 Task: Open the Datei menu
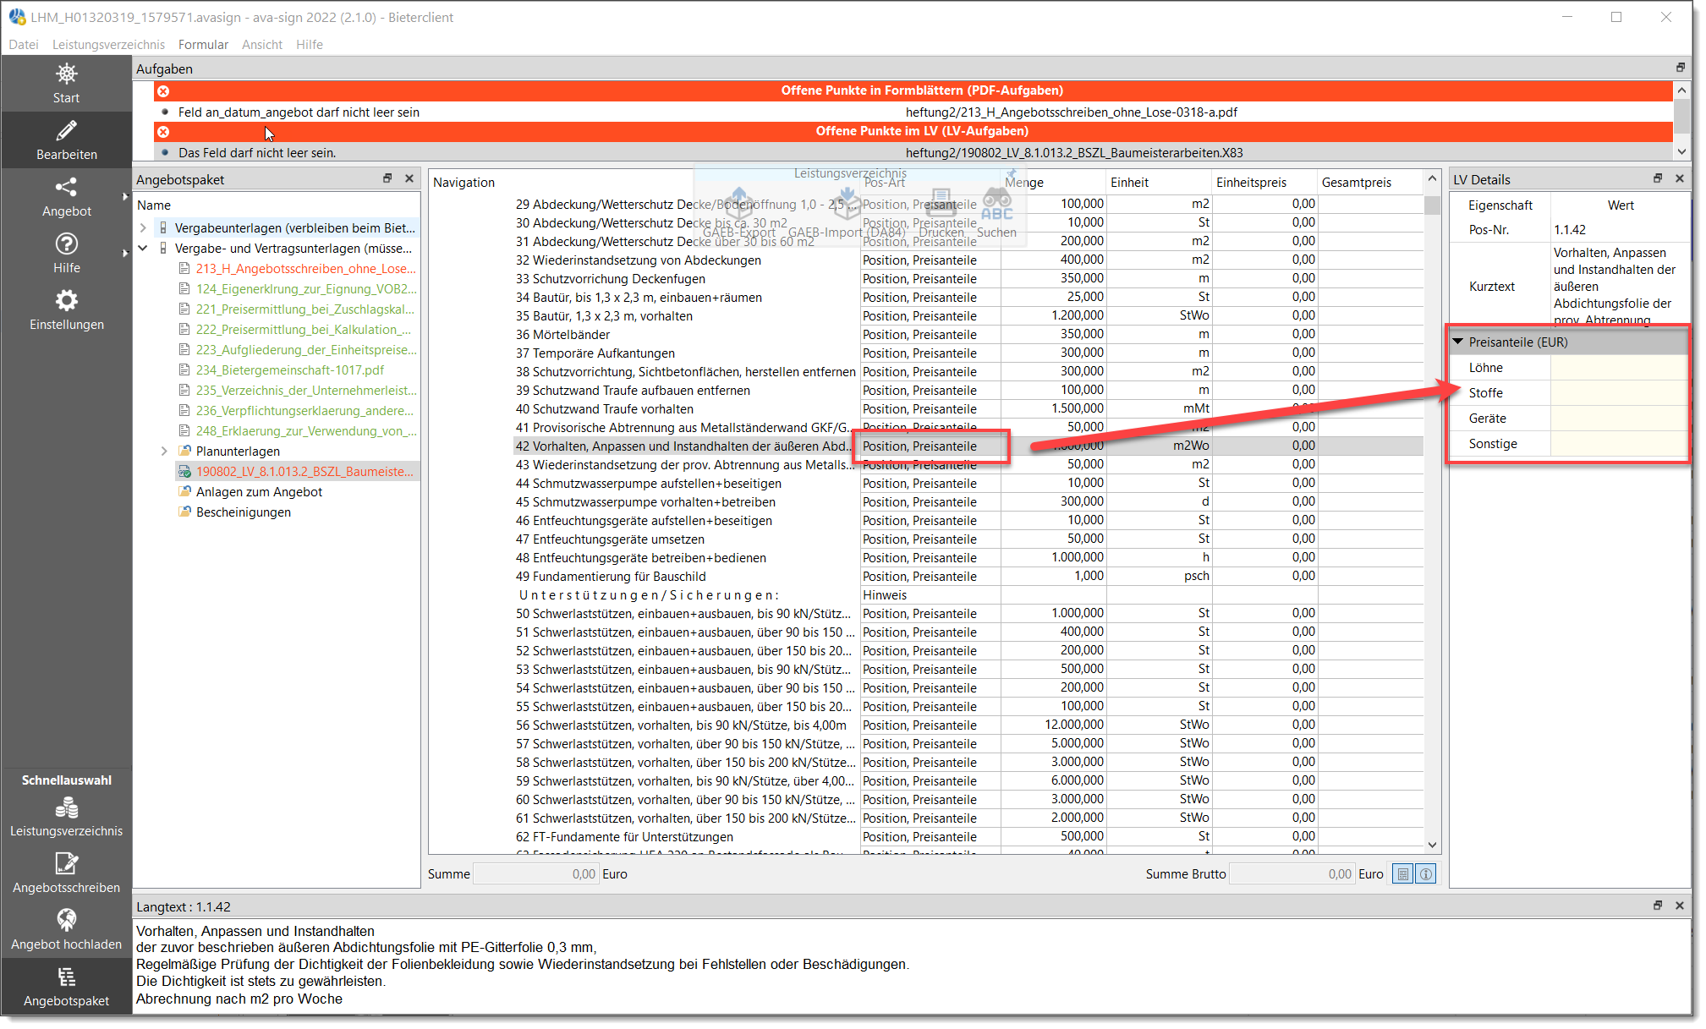click(x=24, y=45)
